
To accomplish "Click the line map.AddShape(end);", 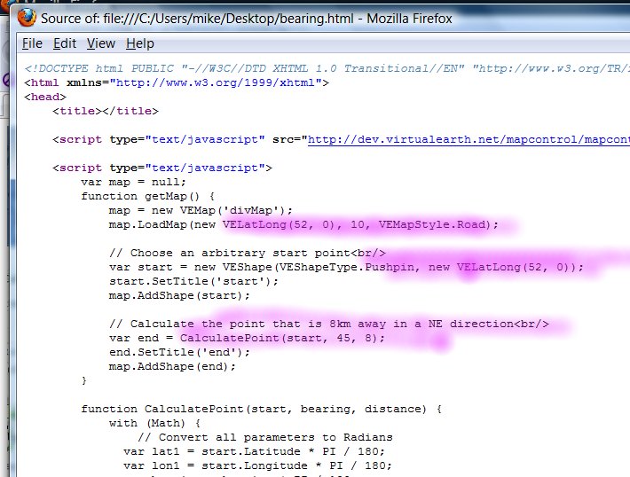I will [x=172, y=366].
